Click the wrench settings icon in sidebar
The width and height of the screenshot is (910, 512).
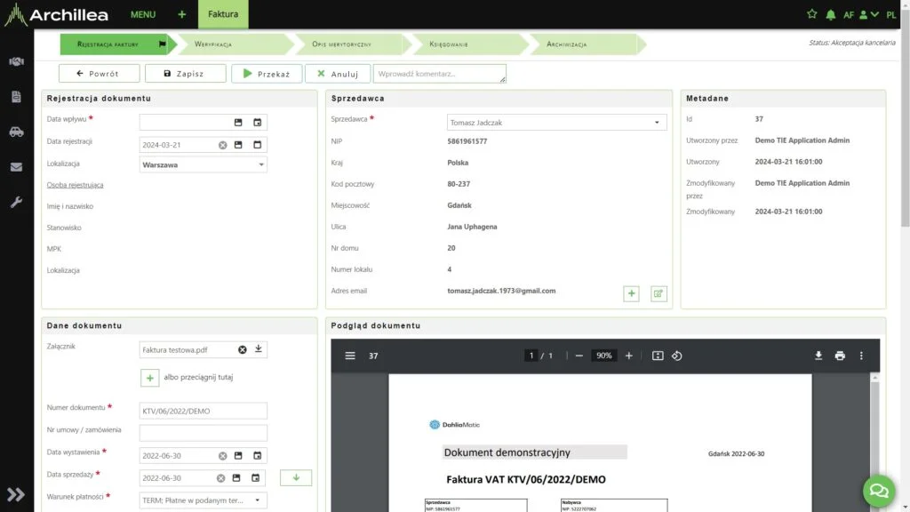tap(16, 202)
